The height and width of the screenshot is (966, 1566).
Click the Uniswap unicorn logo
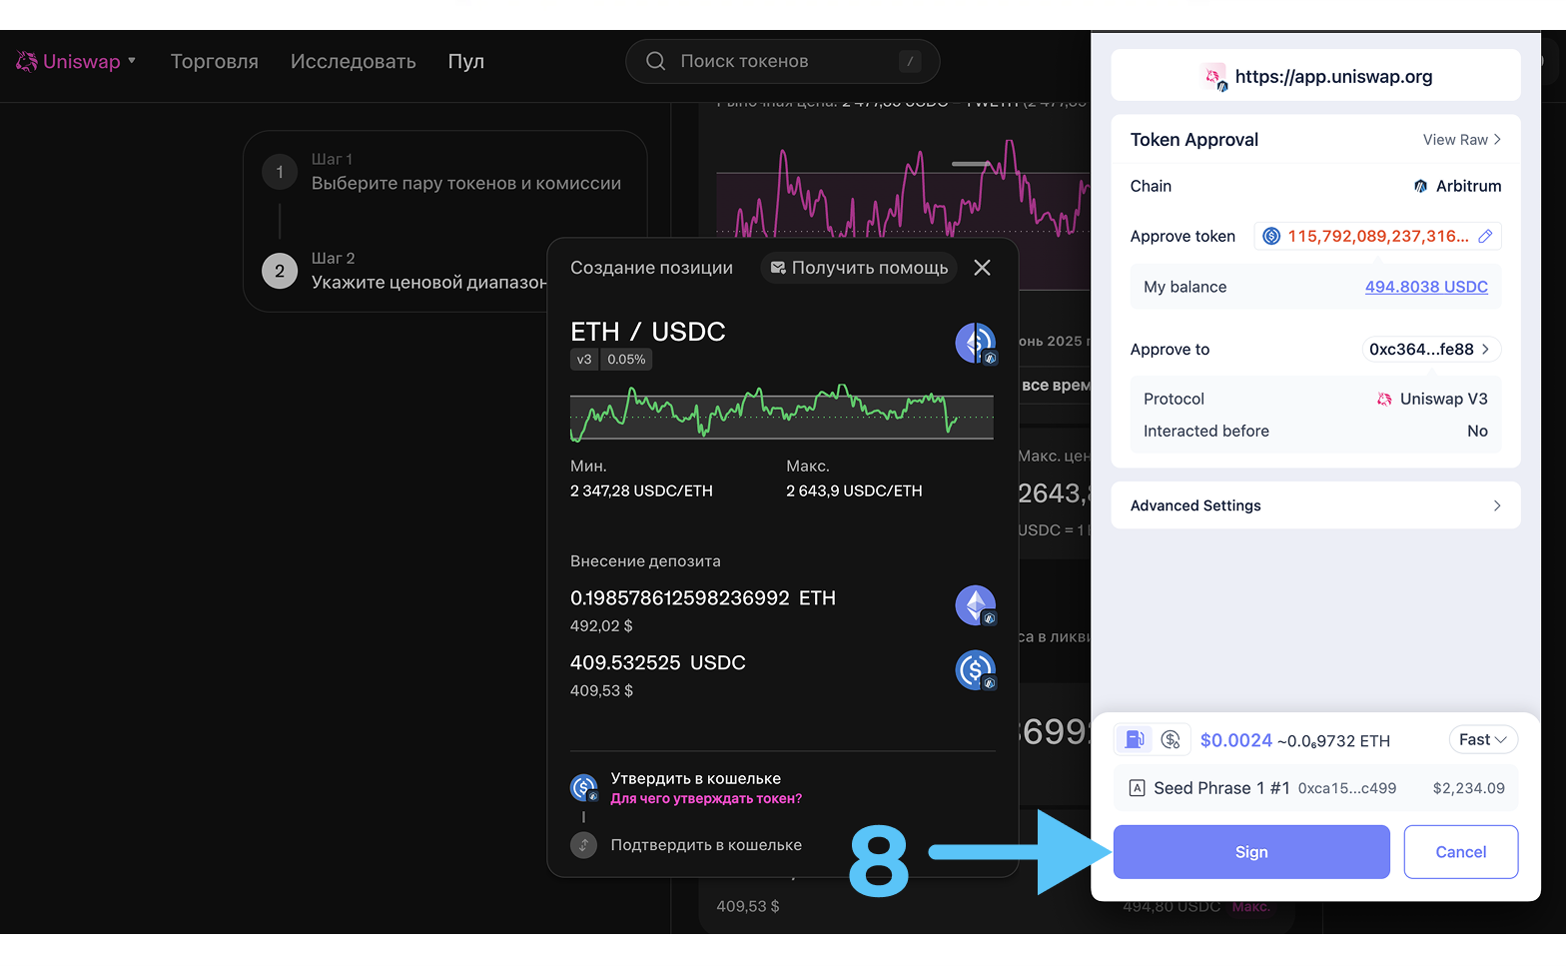tap(27, 62)
